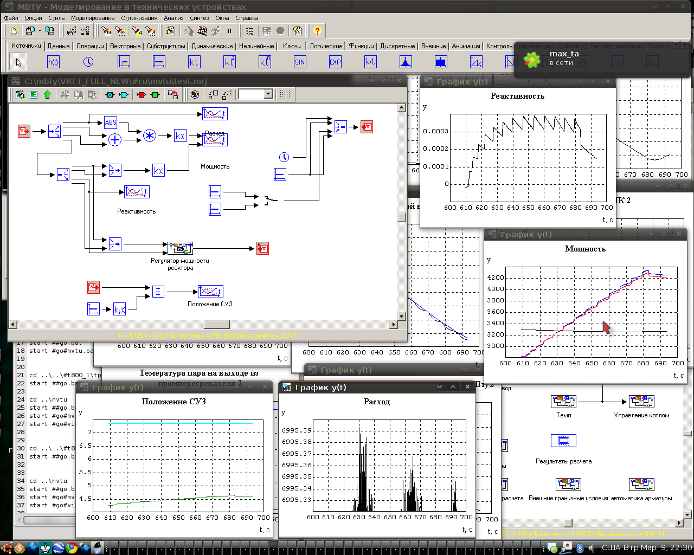The height and width of the screenshot is (555, 694).
Task: Click the ABS block in the diagram
Action: (111, 122)
